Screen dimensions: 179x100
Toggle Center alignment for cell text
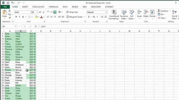click(51, 17)
